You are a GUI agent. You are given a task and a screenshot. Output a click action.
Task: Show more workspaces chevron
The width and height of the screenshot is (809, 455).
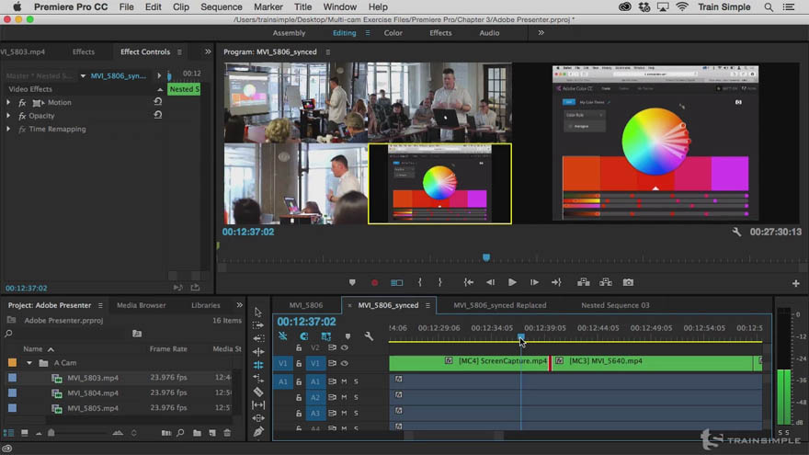point(541,32)
